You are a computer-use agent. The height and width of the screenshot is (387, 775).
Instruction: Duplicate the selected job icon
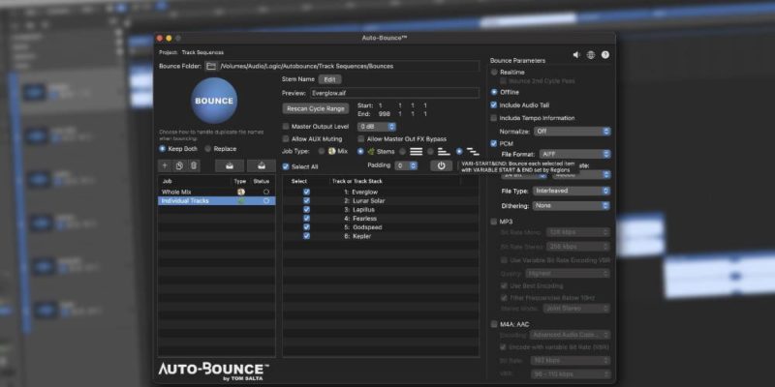click(179, 165)
